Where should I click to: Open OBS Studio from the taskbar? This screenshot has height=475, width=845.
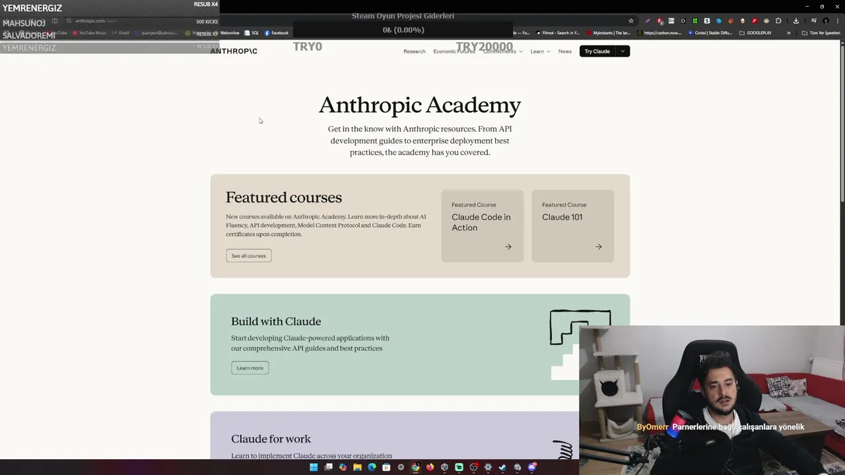pos(473,467)
